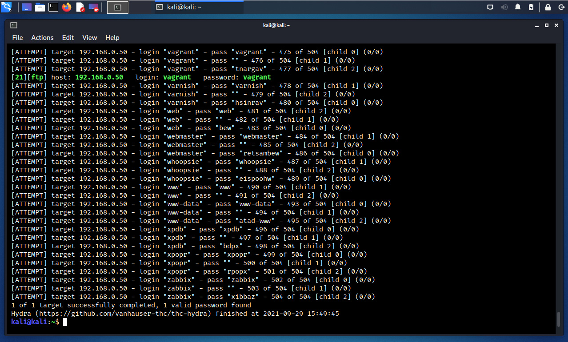
Task: Expand the Edit menu
Action: click(x=68, y=38)
